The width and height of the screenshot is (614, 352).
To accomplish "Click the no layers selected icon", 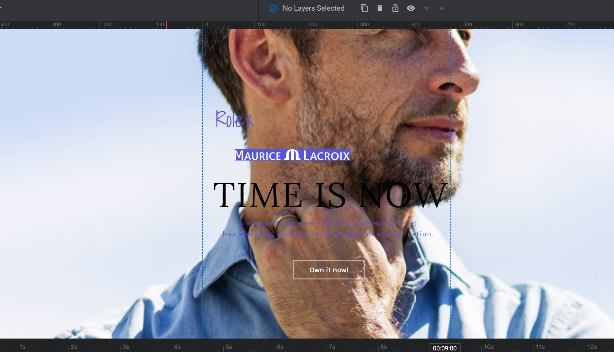I will pos(274,8).
